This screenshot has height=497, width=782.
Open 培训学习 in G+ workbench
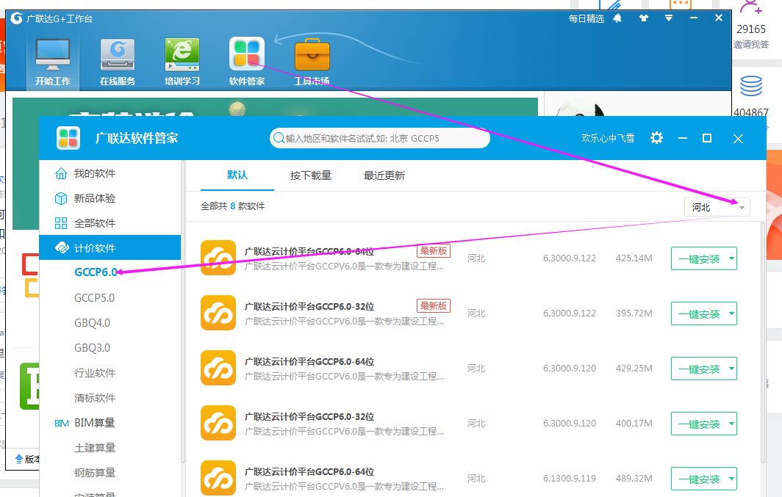(x=182, y=62)
